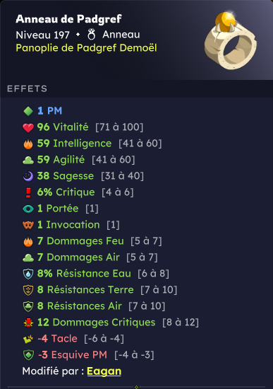Click the Résistances Air shield icon
The height and width of the screenshot is (389, 273).
click(28, 306)
